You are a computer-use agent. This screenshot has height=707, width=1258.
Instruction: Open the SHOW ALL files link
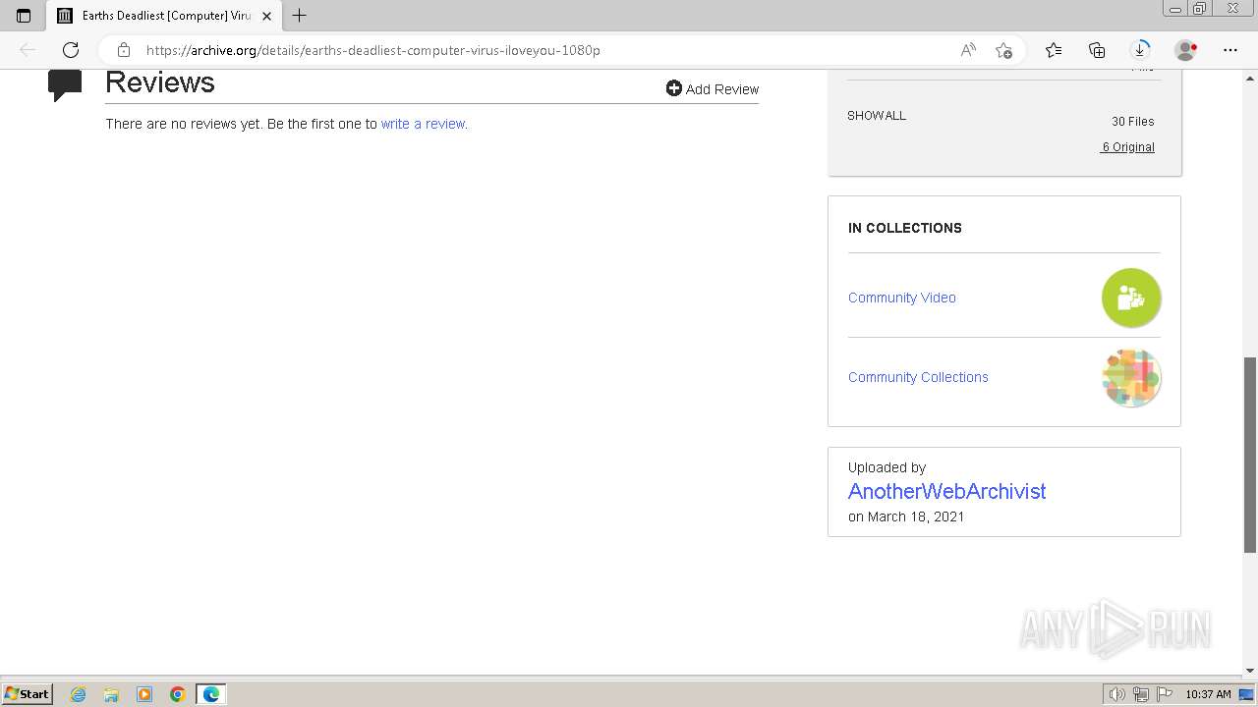click(x=877, y=115)
